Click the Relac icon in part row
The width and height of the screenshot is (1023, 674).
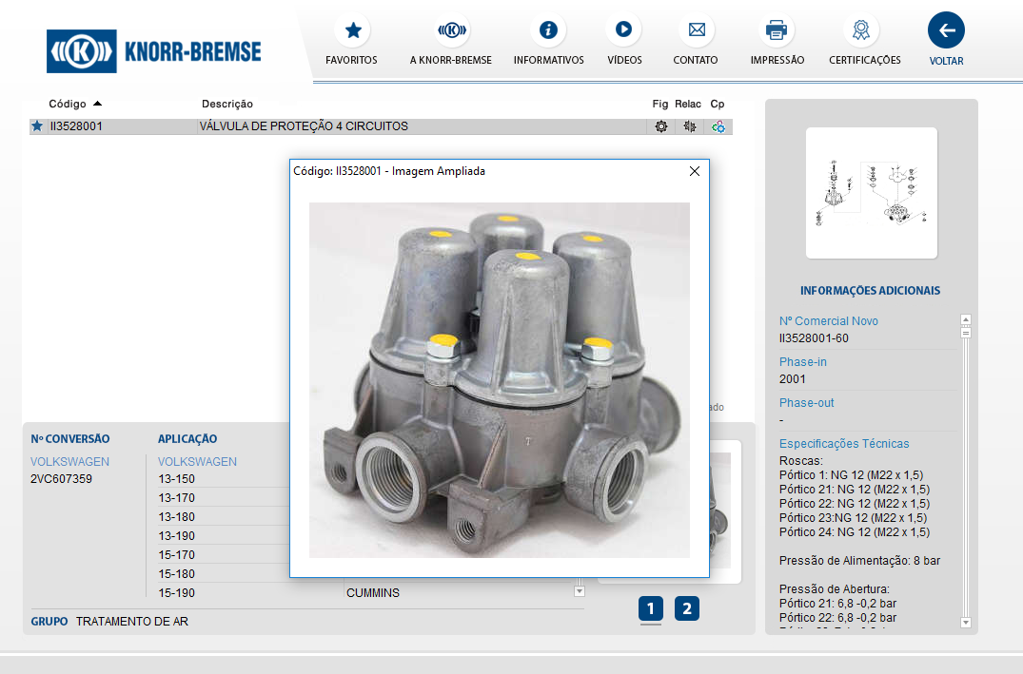pos(689,126)
